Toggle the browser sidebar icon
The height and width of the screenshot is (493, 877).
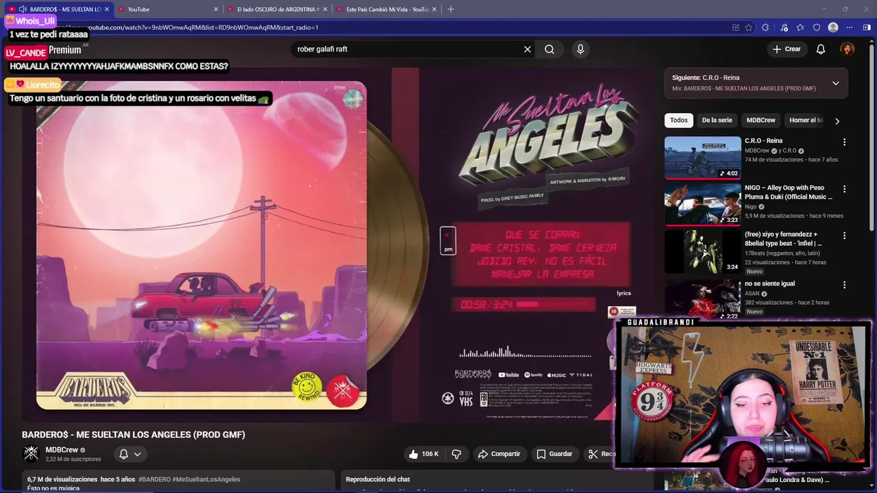tap(867, 27)
